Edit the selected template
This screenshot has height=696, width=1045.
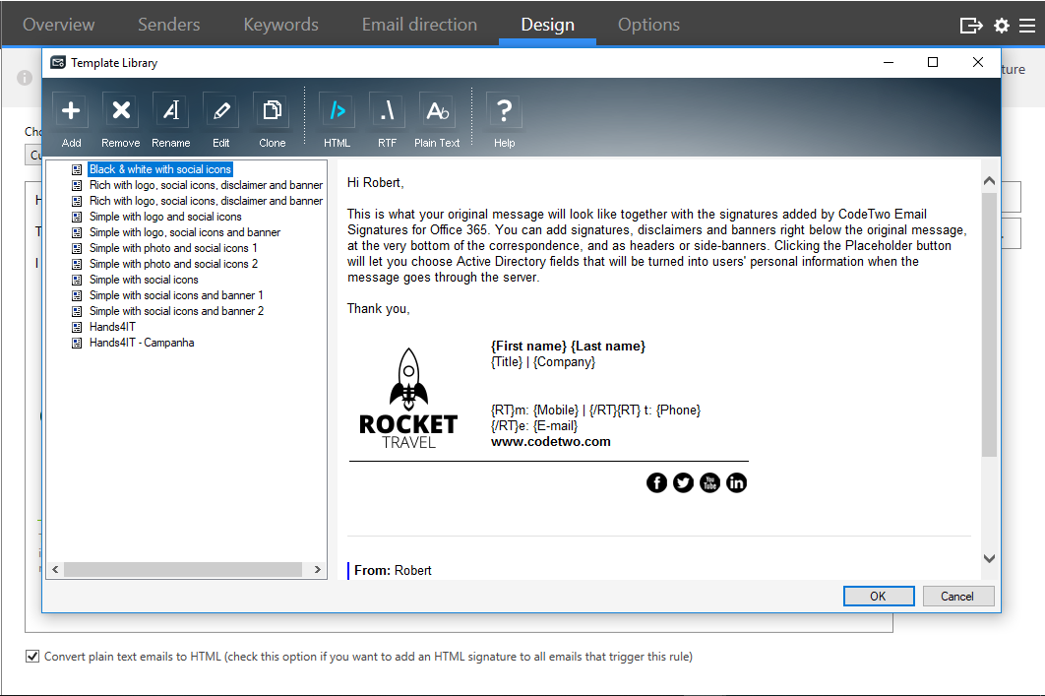click(221, 110)
